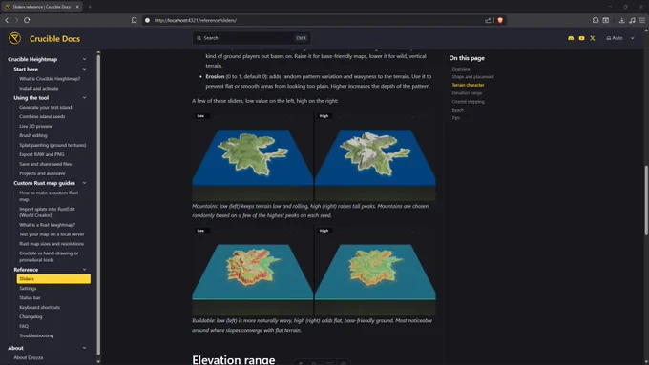Jump to Shape and placement section

click(472, 77)
